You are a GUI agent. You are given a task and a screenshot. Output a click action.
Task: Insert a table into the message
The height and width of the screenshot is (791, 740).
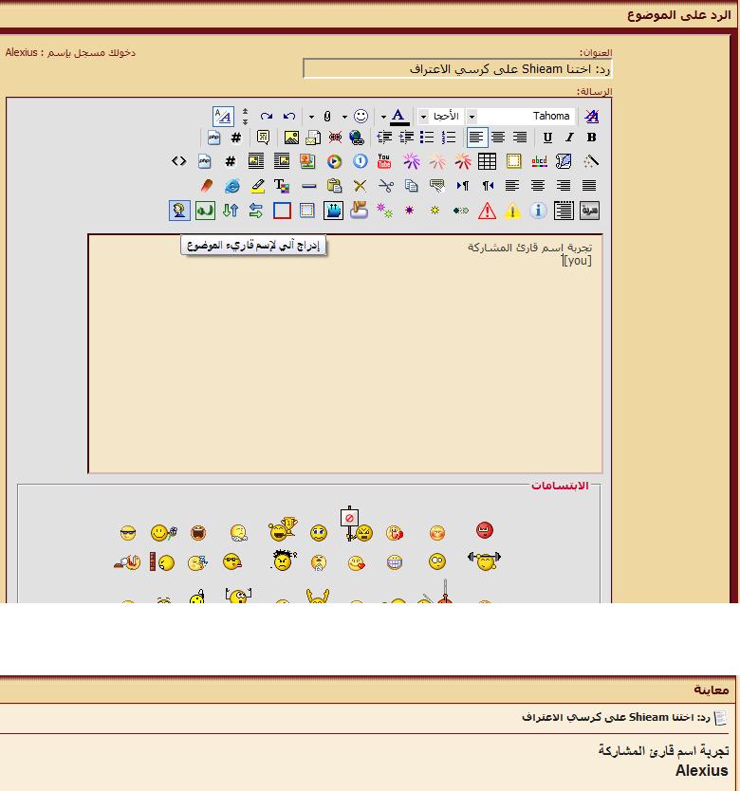click(x=487, y=161)
